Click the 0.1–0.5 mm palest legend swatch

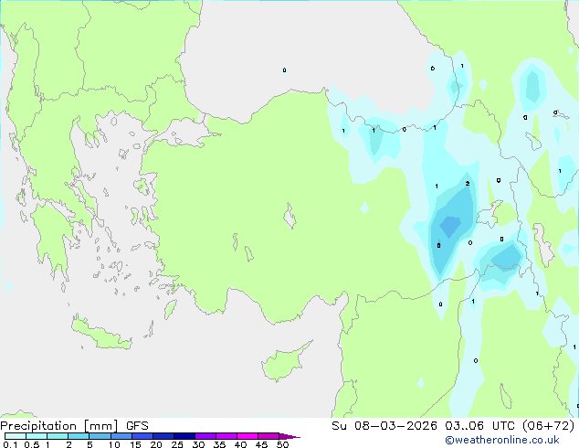coord(16,436)
